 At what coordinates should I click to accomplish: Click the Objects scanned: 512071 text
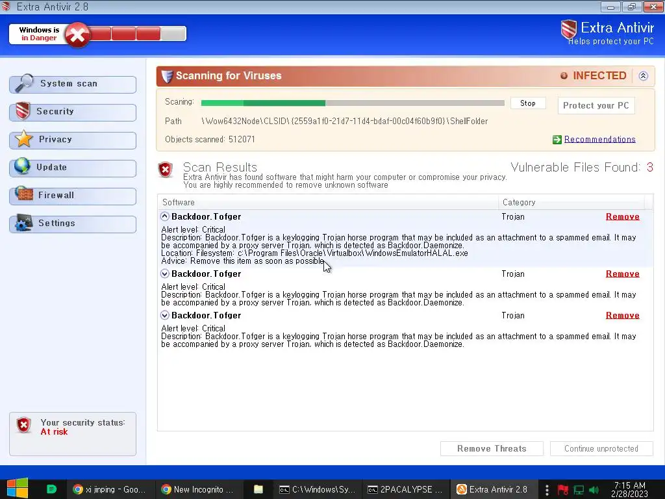tap(210, 140)
